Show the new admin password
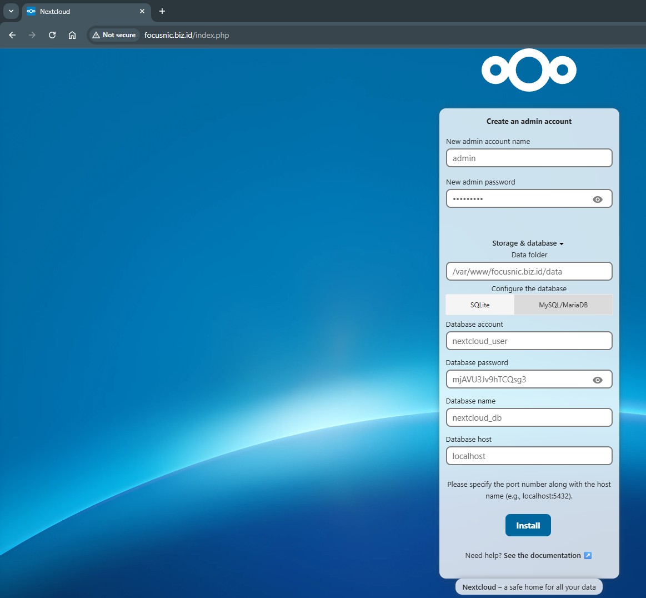The image size is (646, 598). point(598,199)
